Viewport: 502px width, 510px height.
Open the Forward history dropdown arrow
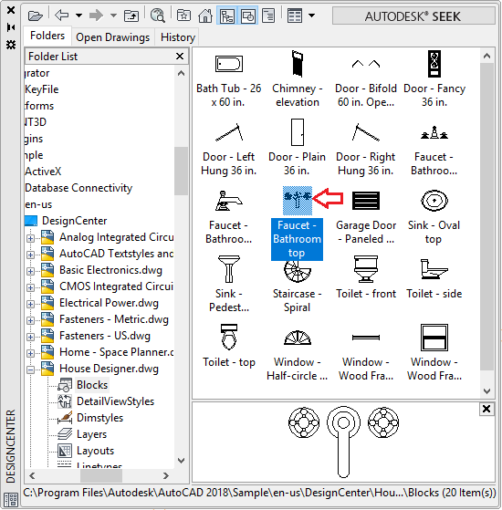(113, 16)
